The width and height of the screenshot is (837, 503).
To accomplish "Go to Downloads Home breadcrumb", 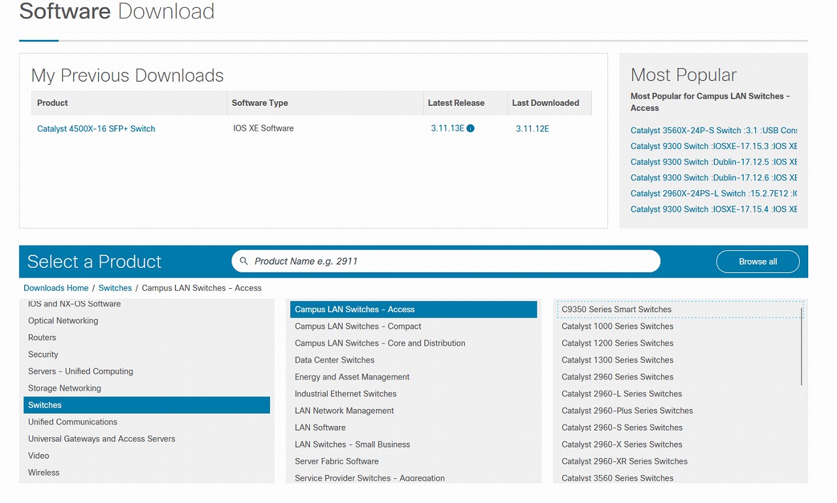I will click(x=56, y=288).
